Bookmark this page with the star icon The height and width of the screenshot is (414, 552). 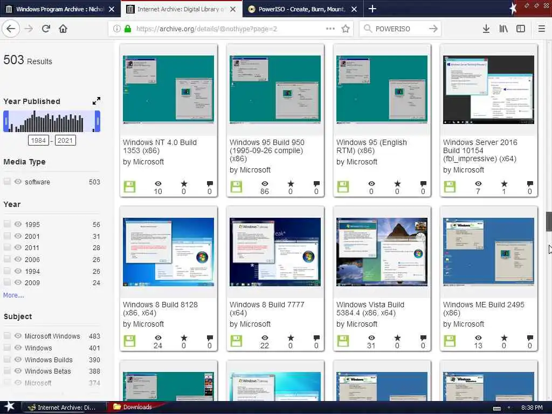(x=346, y=29)
